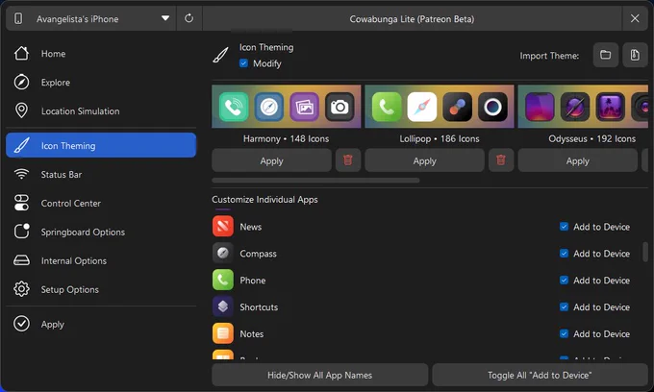Image resolution: width=654 pixels, height=392 pixels.
Task: Select Avangelista's iPhone device name
Action: [77, 19]
